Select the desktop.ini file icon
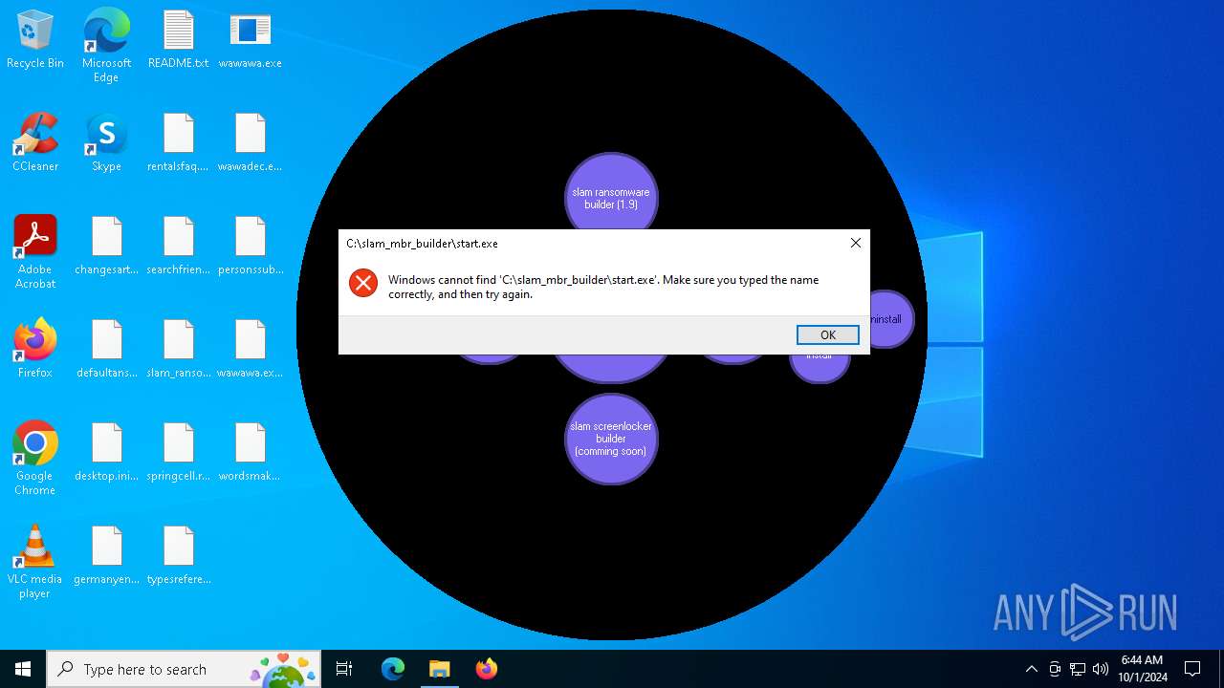 pyautogui.click(x=106, y=453)
